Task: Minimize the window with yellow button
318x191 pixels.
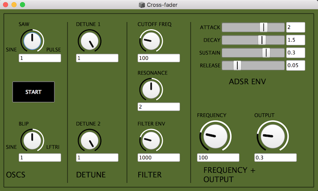Action: tap(14, 5)
